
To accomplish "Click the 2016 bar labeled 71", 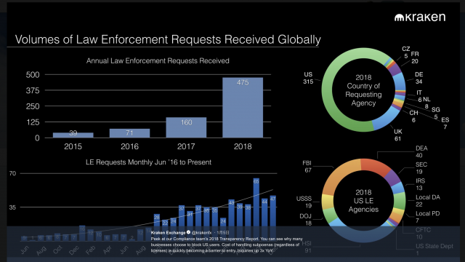I will pos(129,133).
